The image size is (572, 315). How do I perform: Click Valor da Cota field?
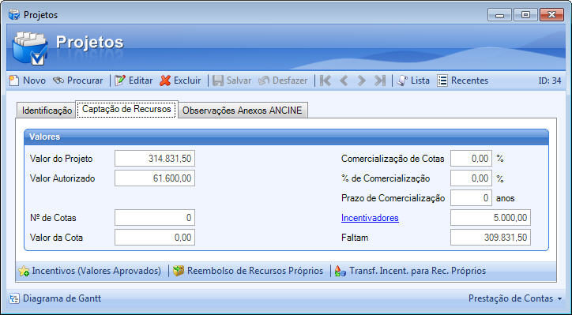pos(155,238)
